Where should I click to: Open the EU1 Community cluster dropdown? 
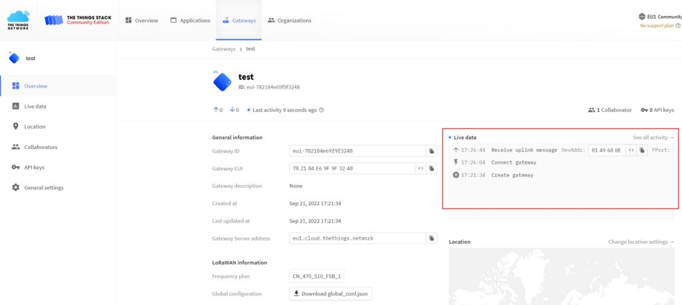tap(659, 17)
